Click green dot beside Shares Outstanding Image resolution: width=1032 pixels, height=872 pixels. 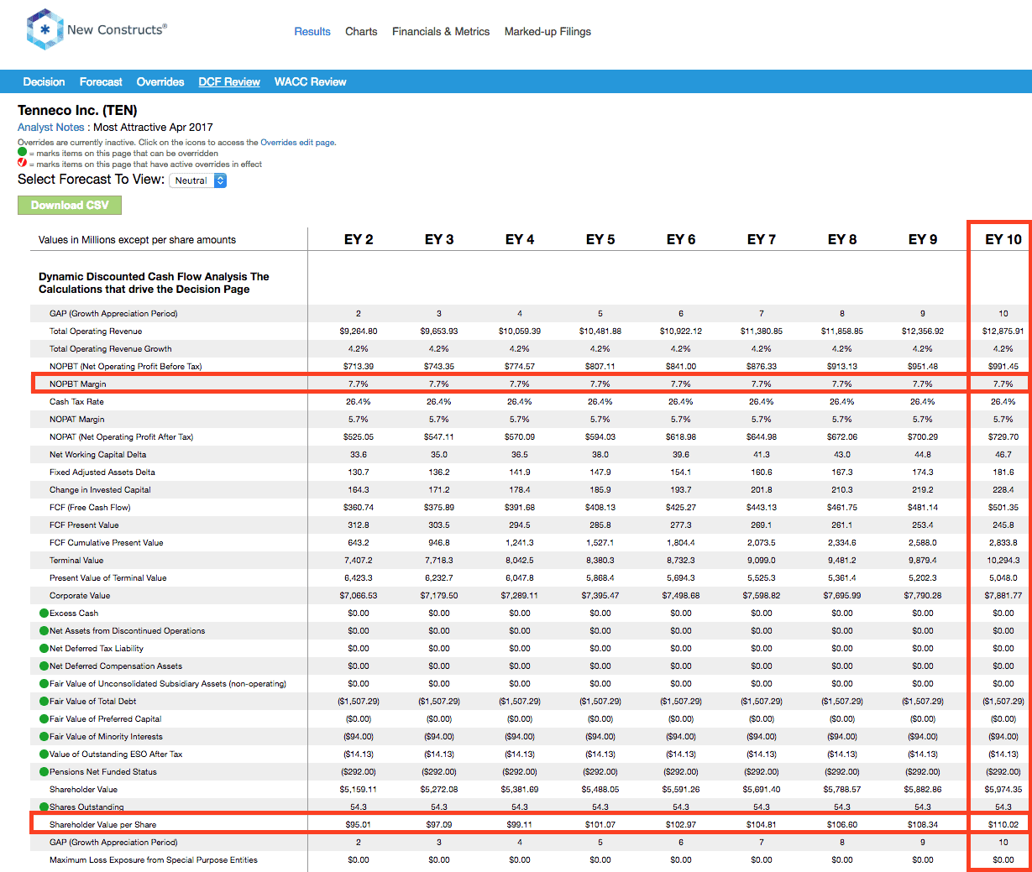(x=44, y=807)
